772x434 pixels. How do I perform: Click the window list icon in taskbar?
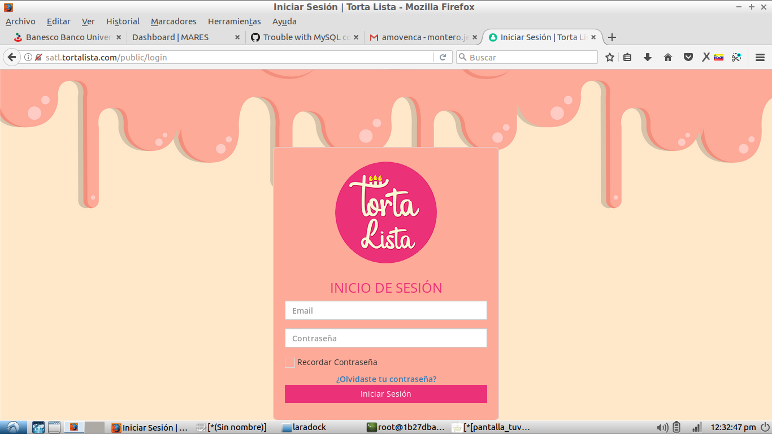pyautogui.click(x=54, y=427)
